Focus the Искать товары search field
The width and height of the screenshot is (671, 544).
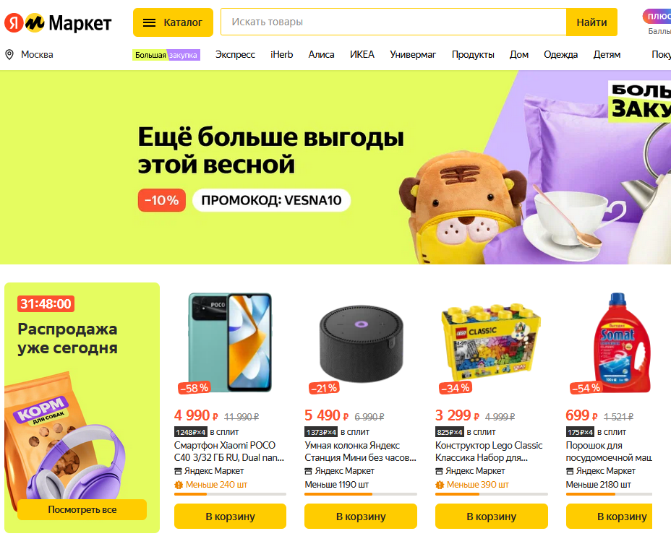[x=393, y=22]
